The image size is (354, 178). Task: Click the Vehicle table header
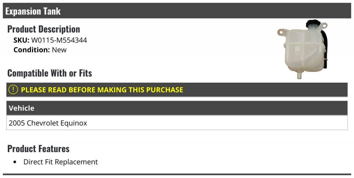(x=177, y=108)
